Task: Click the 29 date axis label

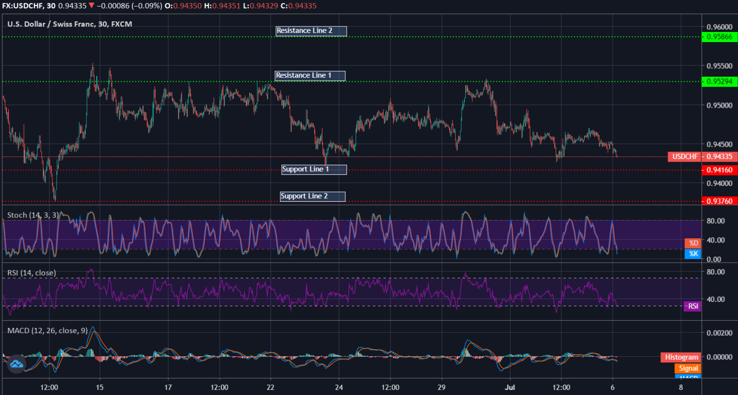Action: 441,387
